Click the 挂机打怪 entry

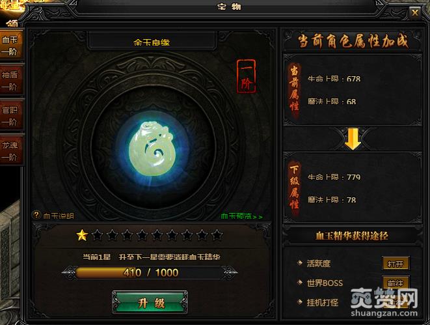(x=323, y=302)
